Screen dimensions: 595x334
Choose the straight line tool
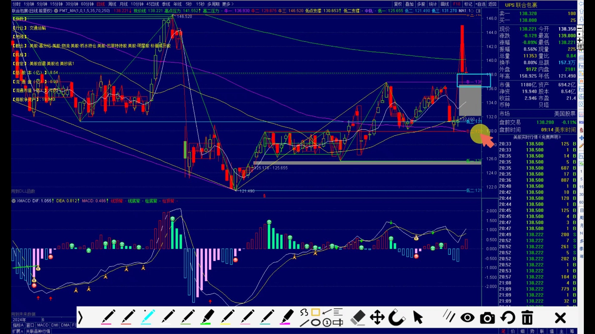click(304, 323)
